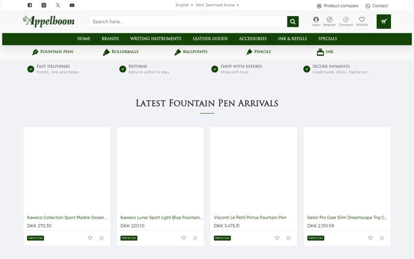Compare icon for Sailor Pro Gear Slim
Viewport: 414px width, 259px height.
[x=382, y=238]
